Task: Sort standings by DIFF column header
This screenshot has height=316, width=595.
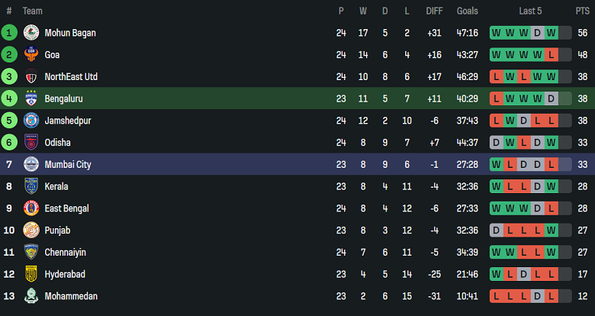Action: [434, 11]
